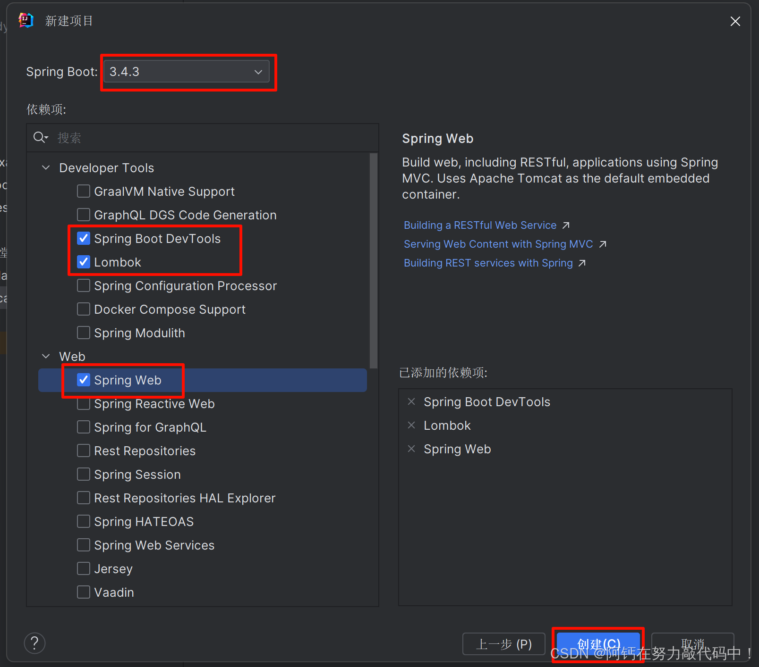The image size is (759, 667).
Task: Open the Spring Boot version dropdown
Action: (x=258, y=72)
